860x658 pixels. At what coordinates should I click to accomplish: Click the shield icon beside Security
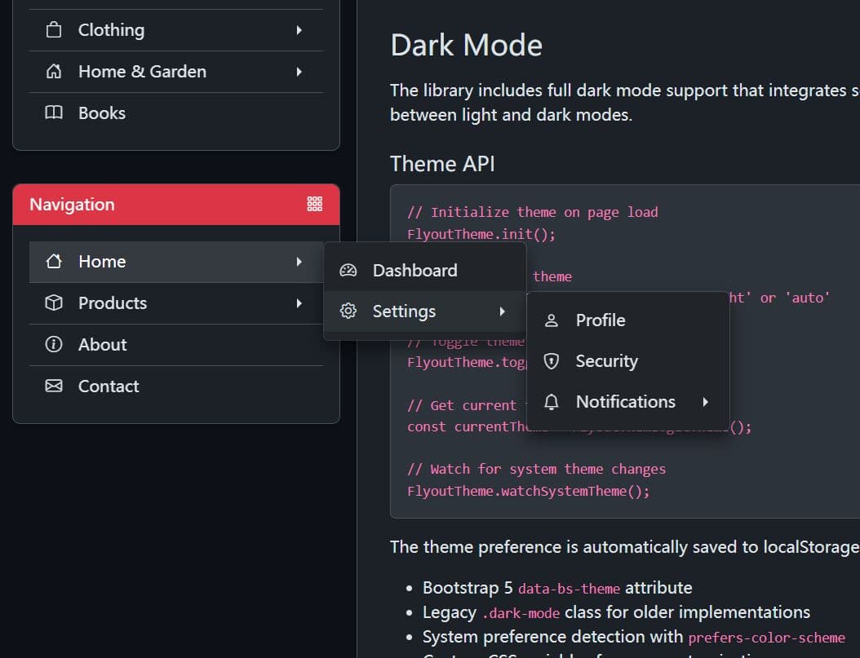tap(552, 360)
